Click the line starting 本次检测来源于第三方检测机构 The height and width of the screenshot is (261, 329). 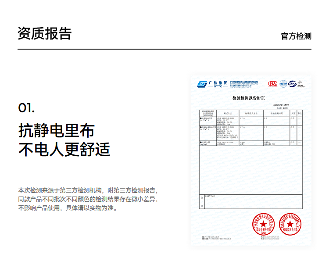tap(88, 190)
